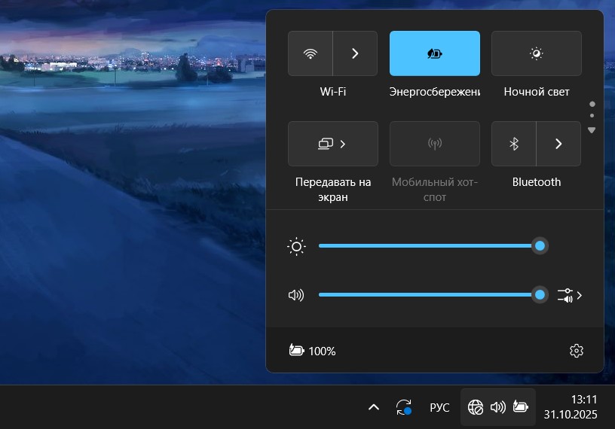Screen dimensions: 615x429
Task: Toggle the Bluetooth icon button
Action: coord(514,144)
